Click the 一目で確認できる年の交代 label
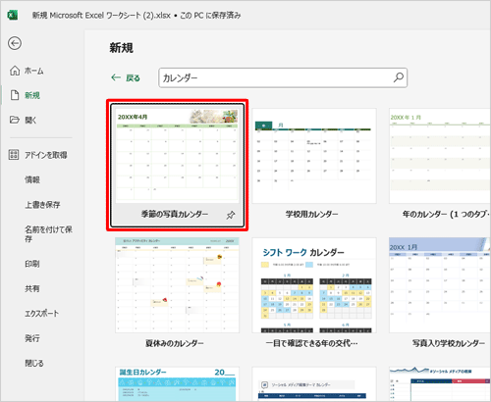This screenshot has height=402, width=491. [311, 343]
